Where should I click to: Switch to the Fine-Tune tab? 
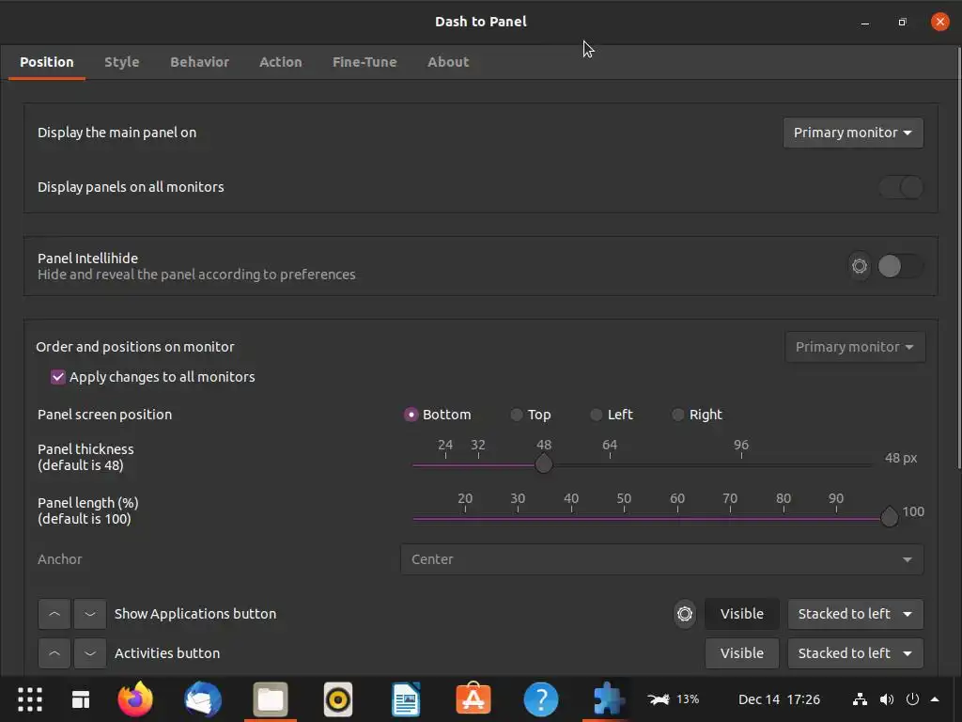[x=365, y=62]
